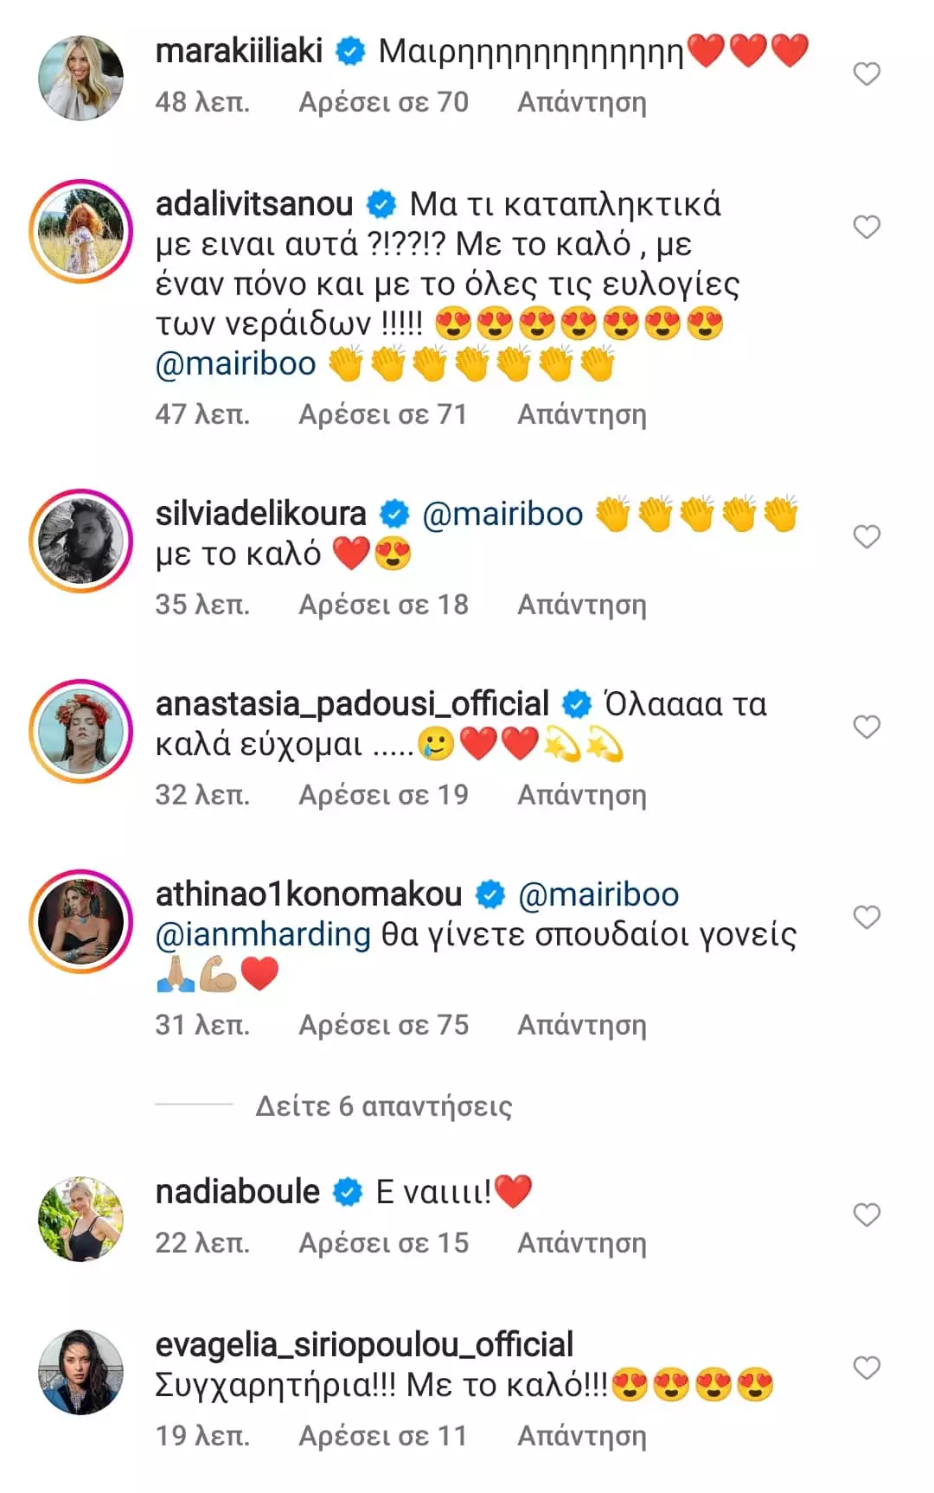Image resolution: width=934 pixels, height=1493 pixels.
Task: Open @mairiboo mention in silviadelikoura's comment
Action: pos(502,515)
